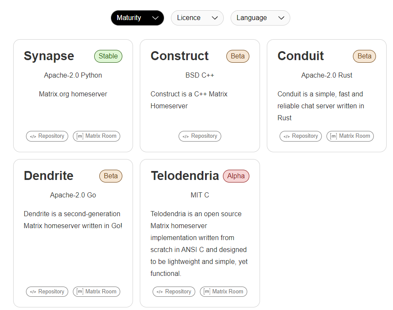Expand the Maturity filter dropdown
This screenshot has width=393, height=310.
(x=137, y=18)
